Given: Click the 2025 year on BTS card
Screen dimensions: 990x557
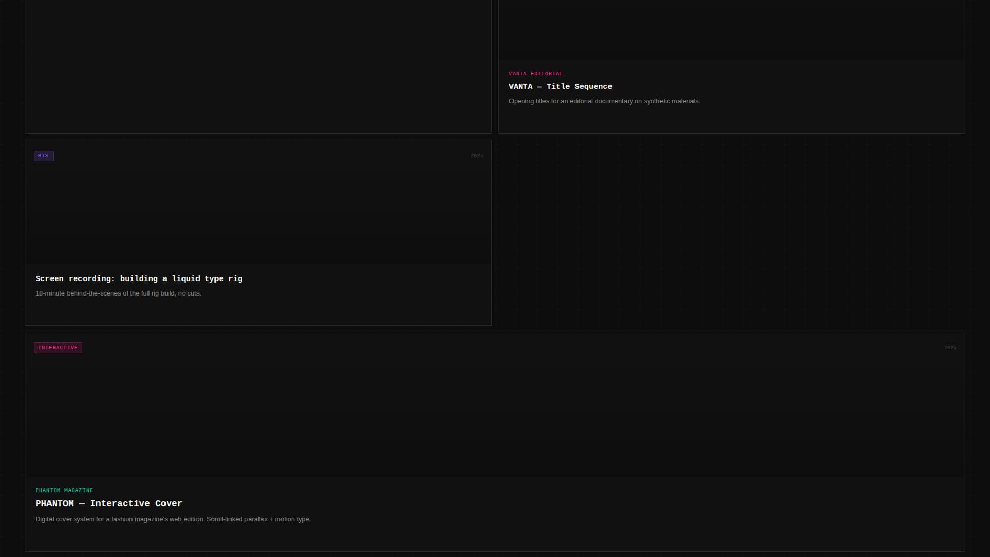Looking at the screenshot, I should (476, 156).
